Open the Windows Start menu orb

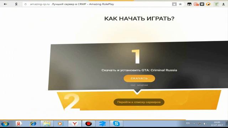tap(5, 124)
